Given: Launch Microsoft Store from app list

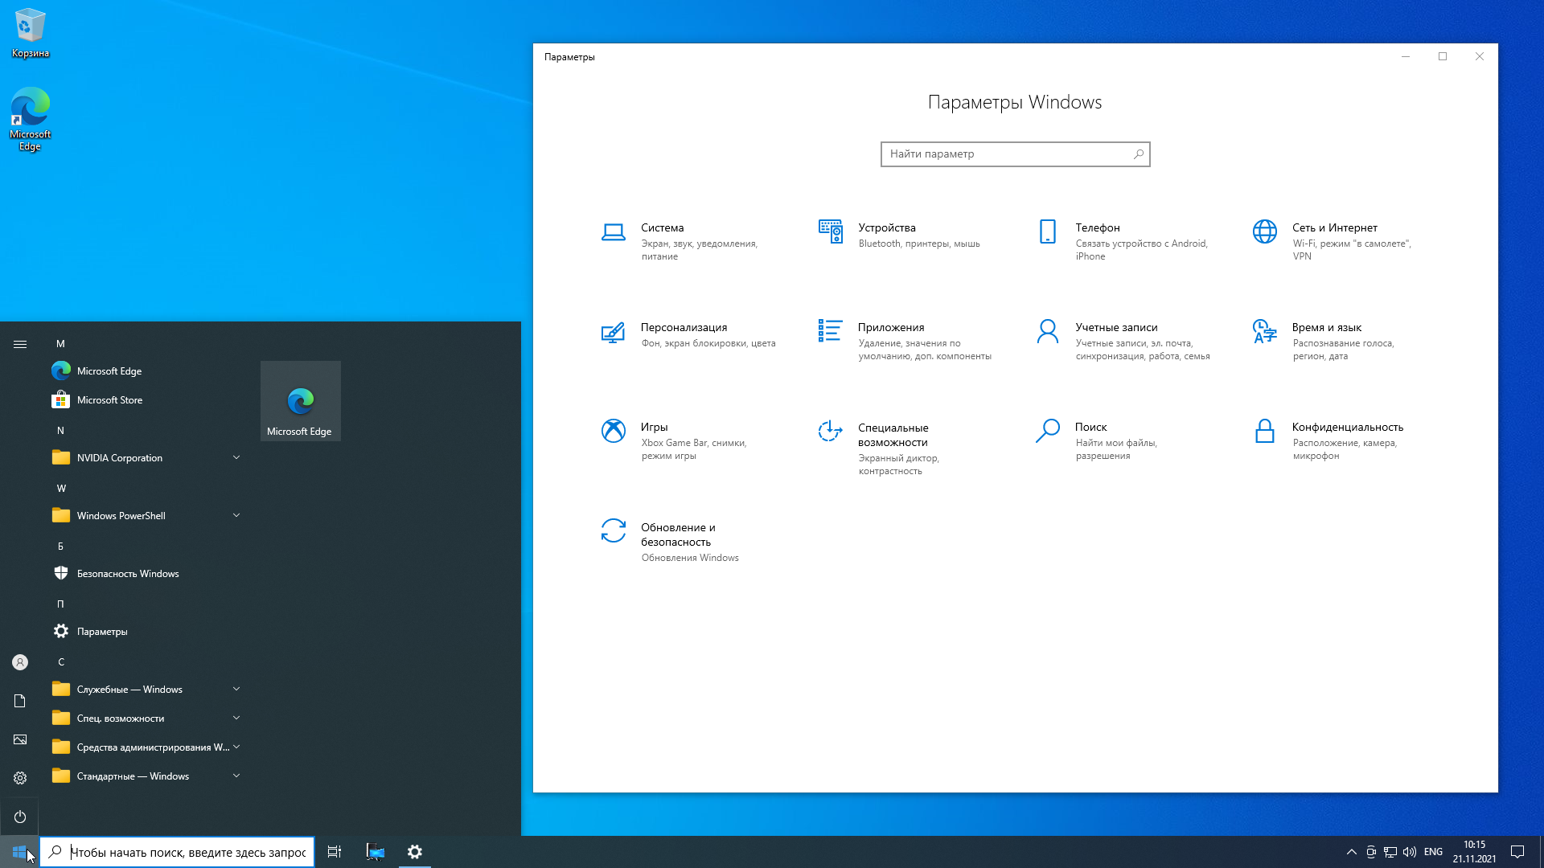Looking at the screenshot, I should (x=109, y=400).
